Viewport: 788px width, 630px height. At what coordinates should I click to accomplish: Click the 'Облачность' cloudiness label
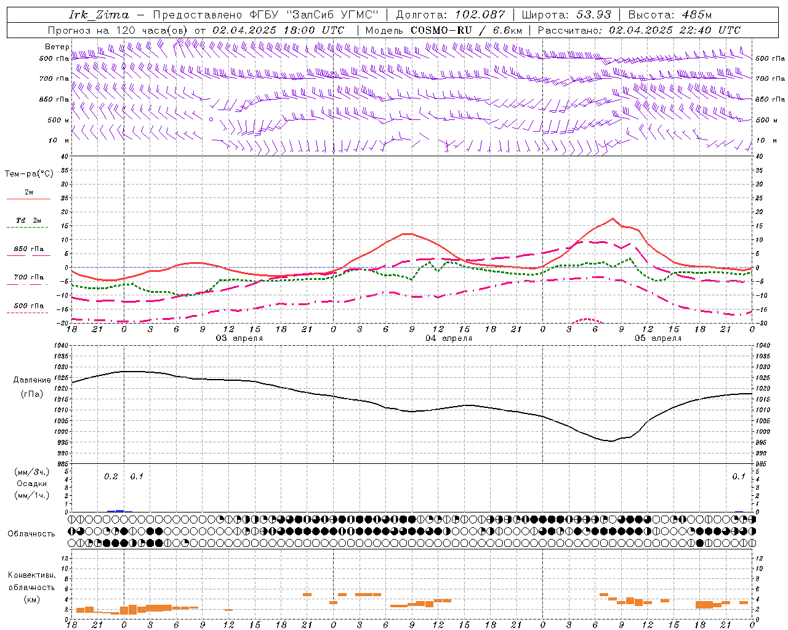pyautogui.click(x=31, y=534)
